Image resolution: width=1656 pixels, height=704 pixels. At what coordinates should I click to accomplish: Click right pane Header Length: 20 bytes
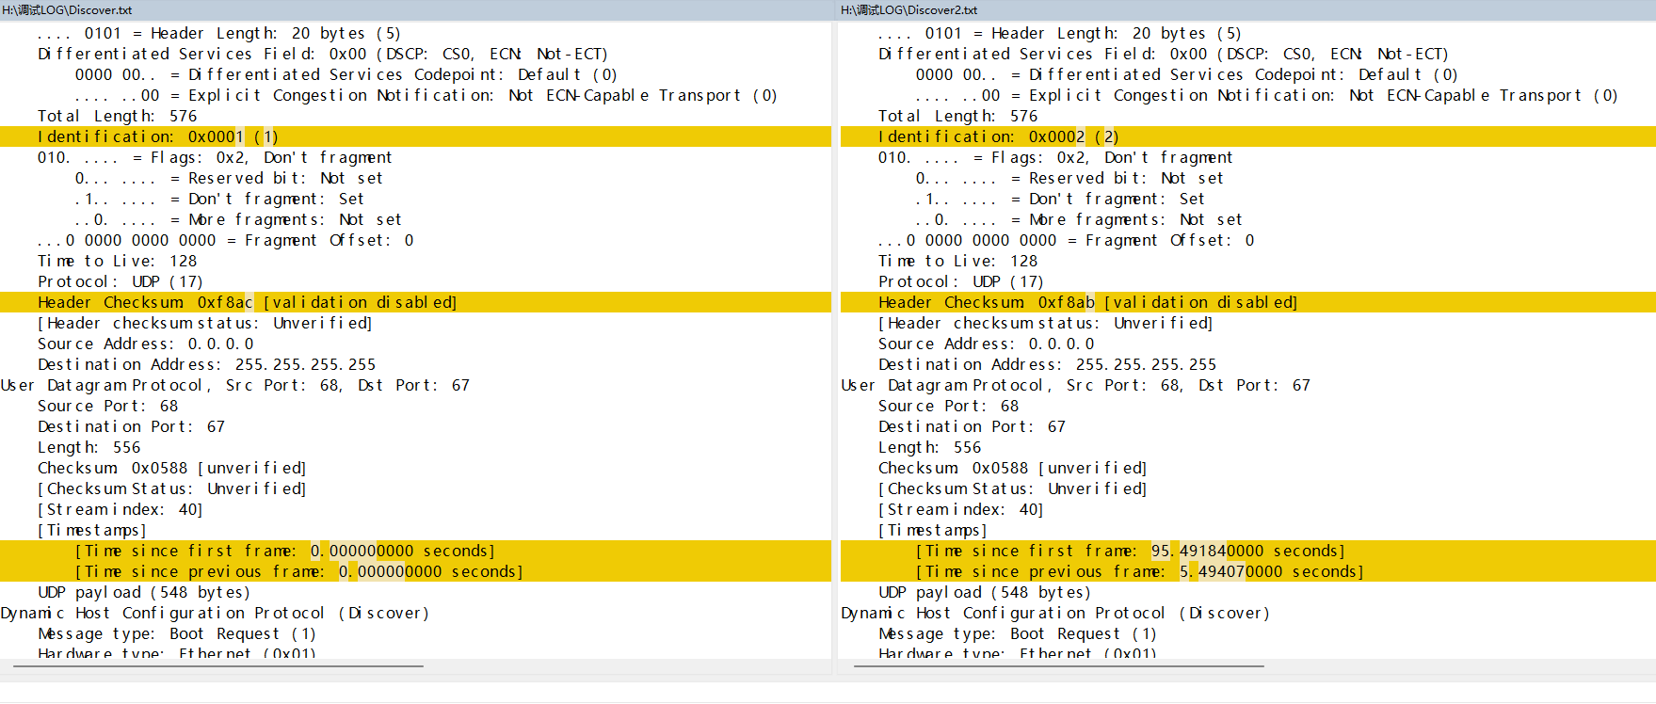(1060, 33)
